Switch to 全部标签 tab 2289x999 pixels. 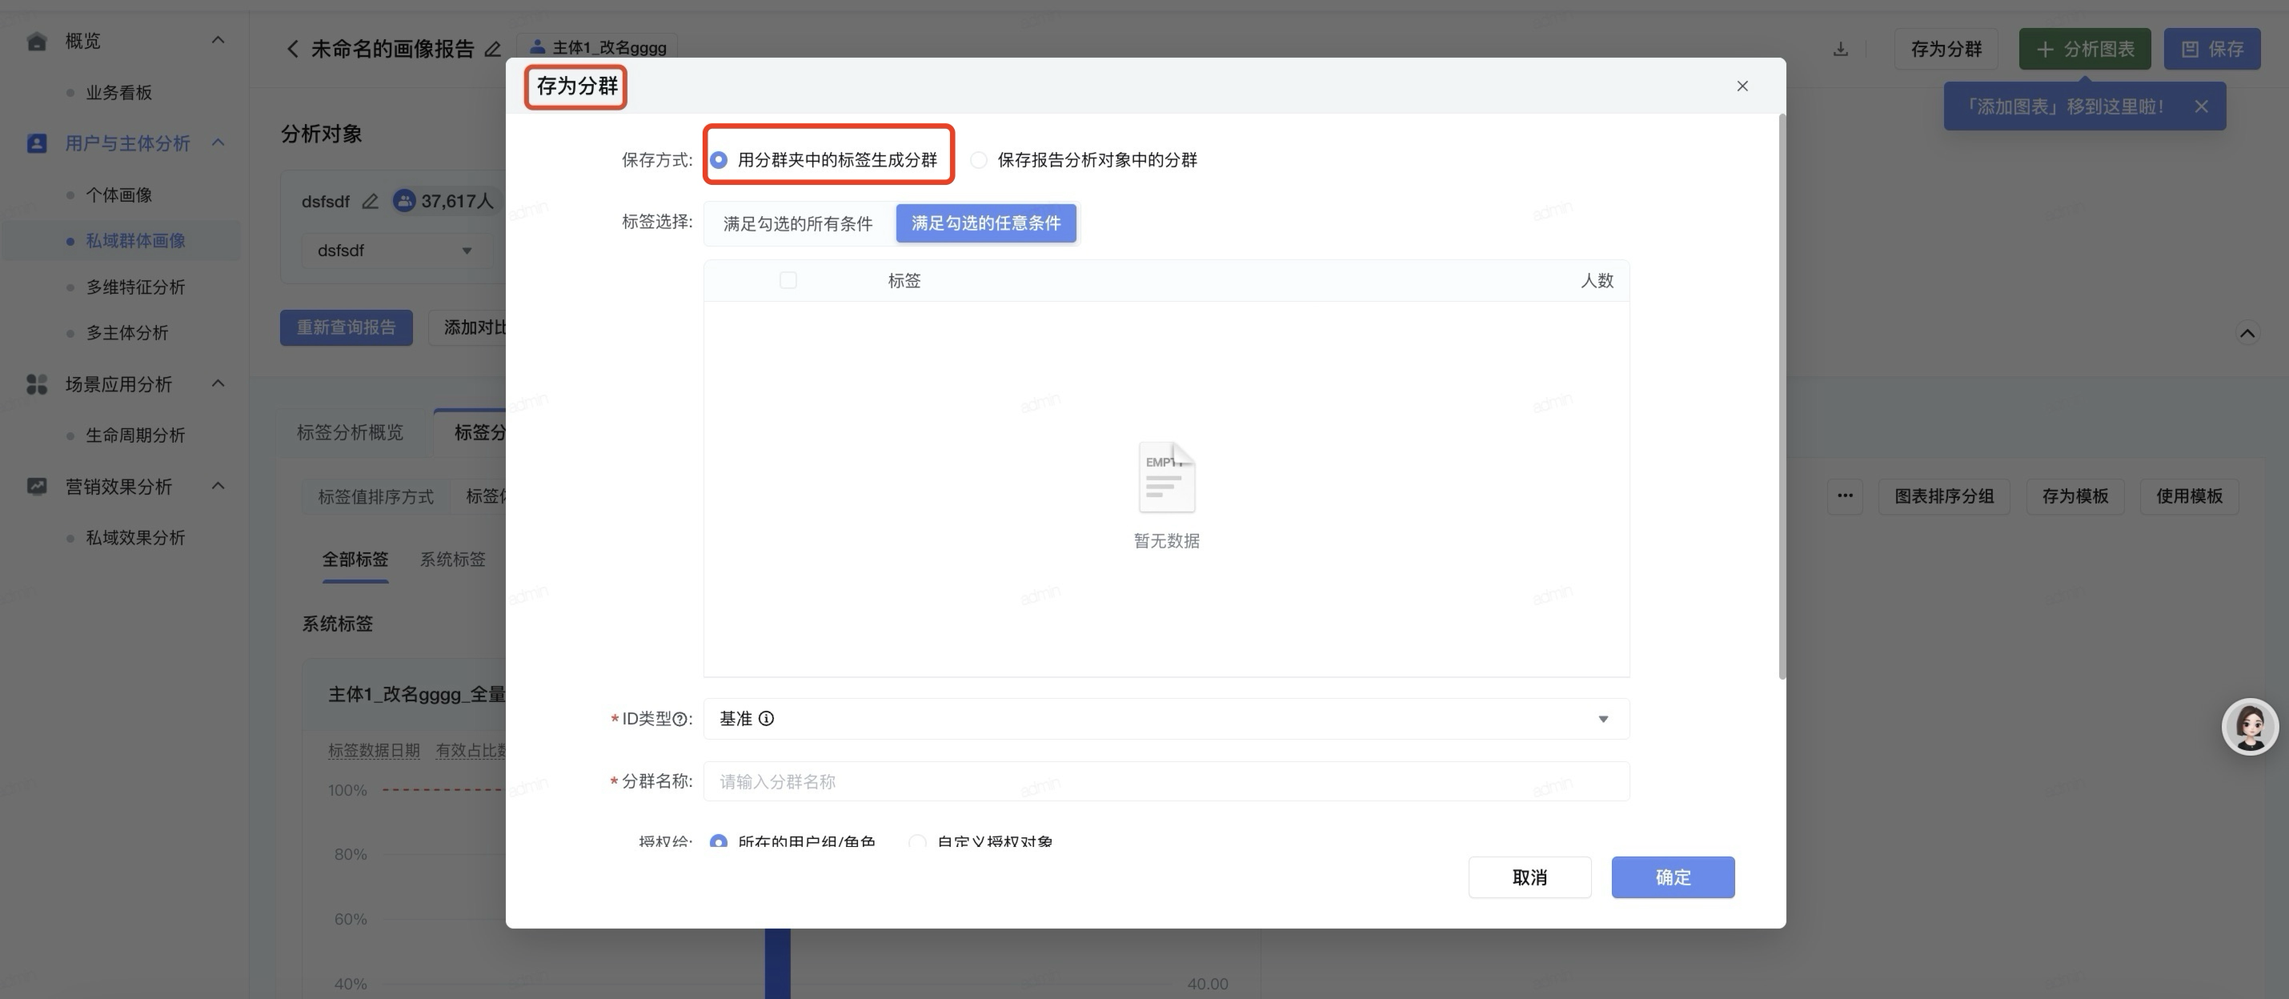click(x=355, y=560)
